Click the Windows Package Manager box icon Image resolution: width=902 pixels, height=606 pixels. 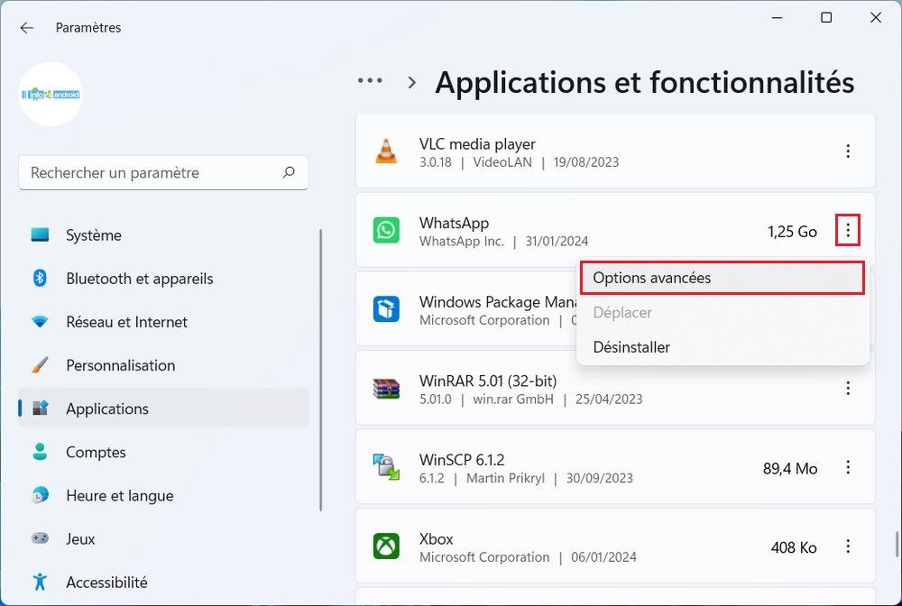coord(386,310)
